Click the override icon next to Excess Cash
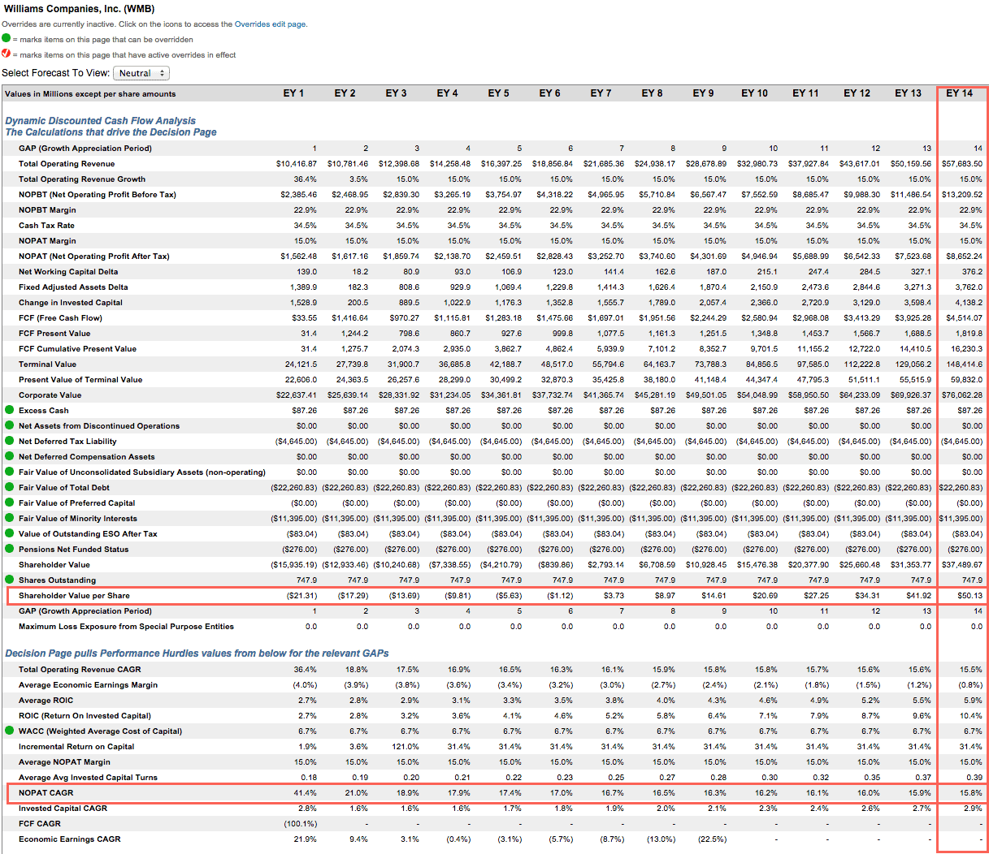The image size is (989, 854). (9, 410)
